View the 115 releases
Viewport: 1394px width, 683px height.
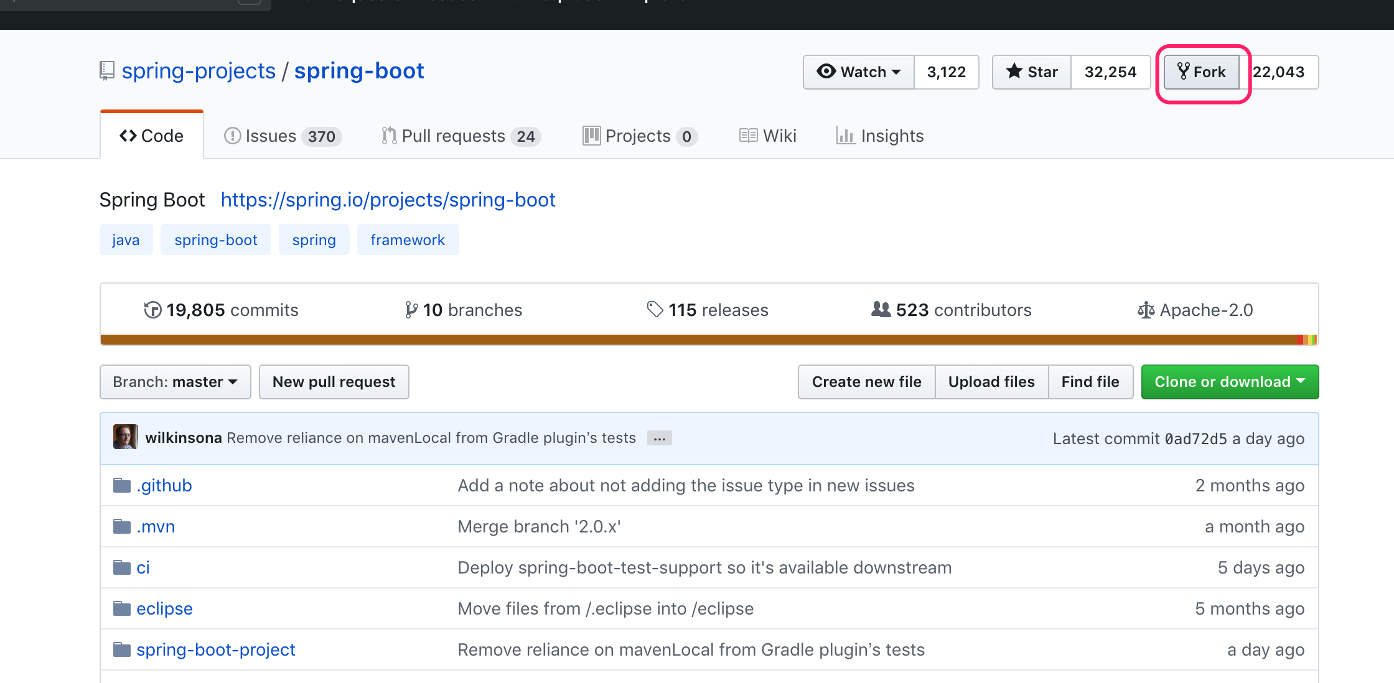(x=708, y=310)
